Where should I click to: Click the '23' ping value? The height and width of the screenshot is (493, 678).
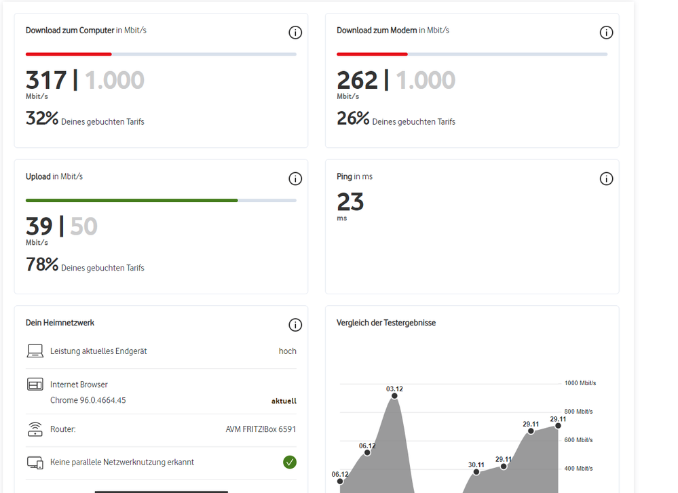click(350, 202)
